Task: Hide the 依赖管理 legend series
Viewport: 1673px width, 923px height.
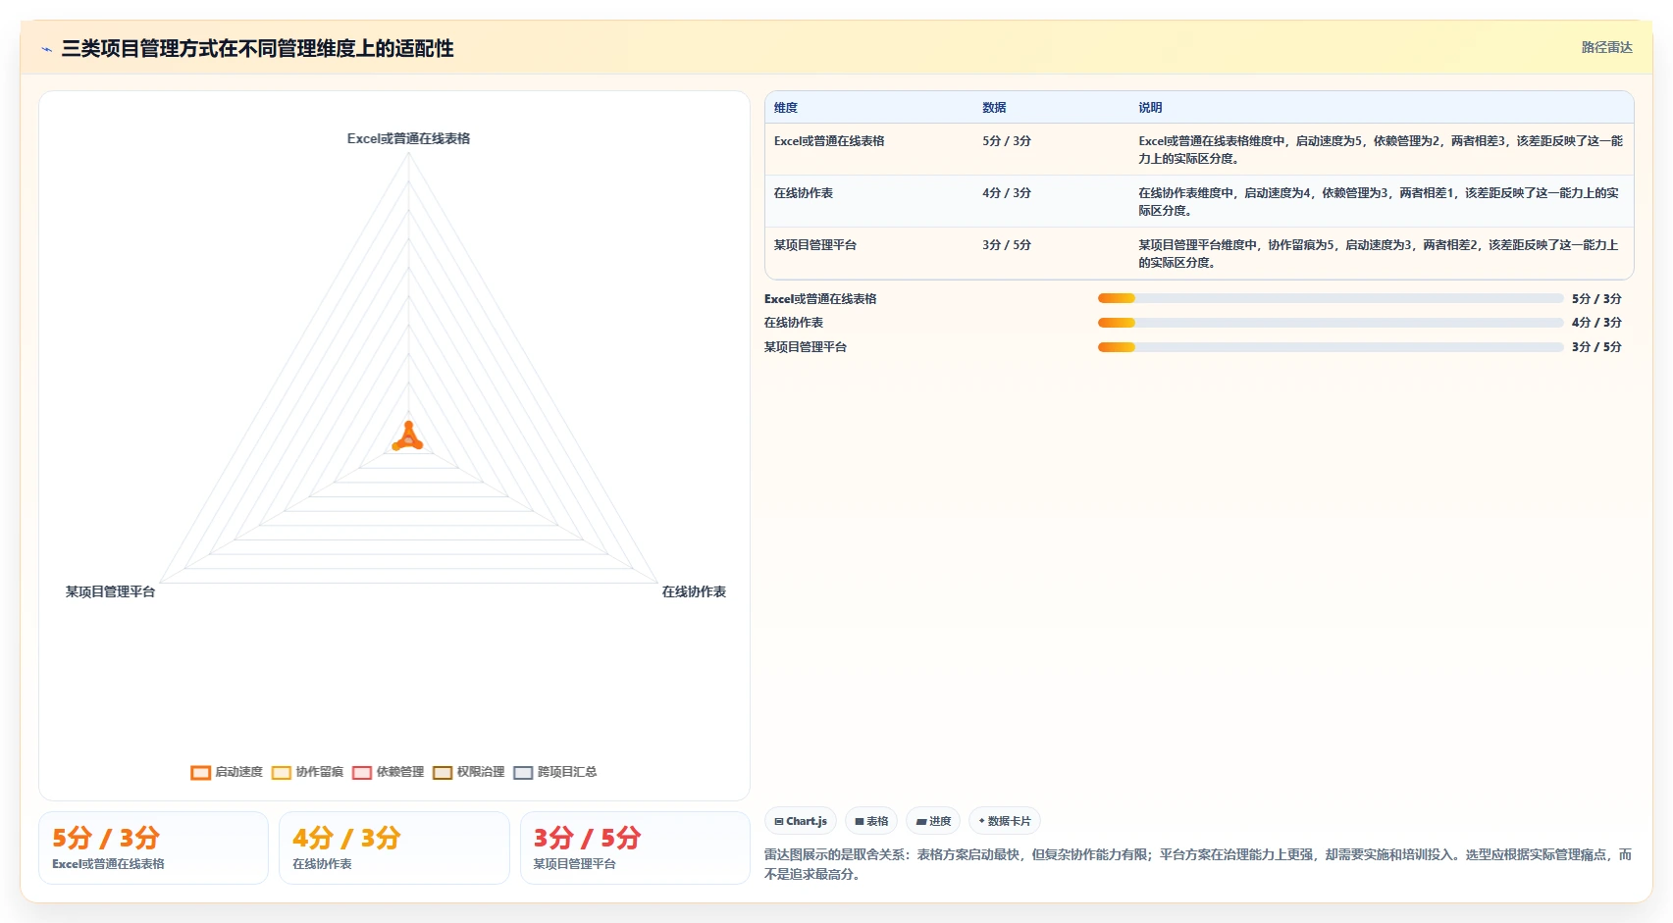Action: tap(388, 772)
